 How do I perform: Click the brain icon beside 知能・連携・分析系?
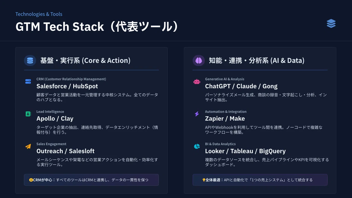point(199,61)
